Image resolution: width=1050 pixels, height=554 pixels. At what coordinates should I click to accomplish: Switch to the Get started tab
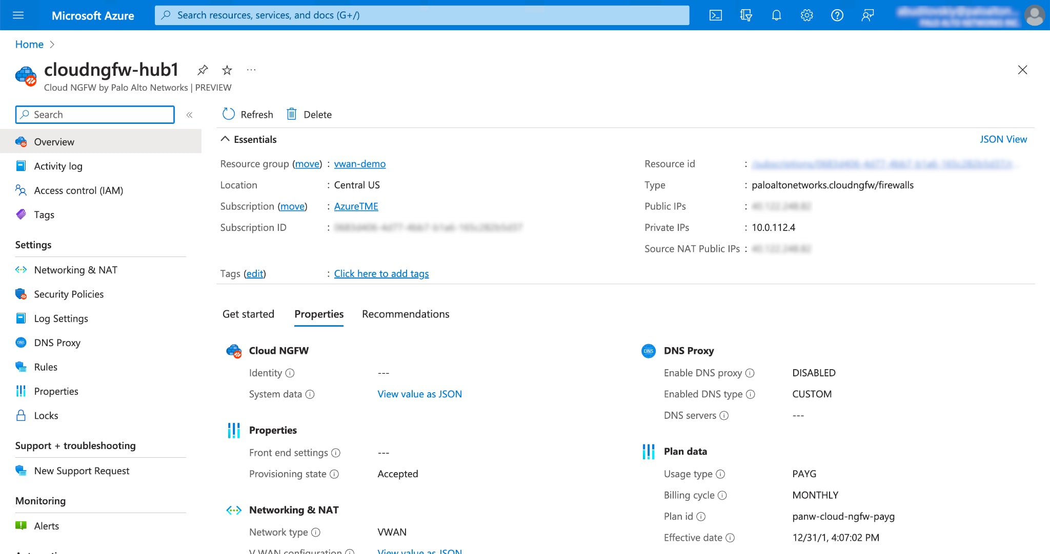(248, 313)
